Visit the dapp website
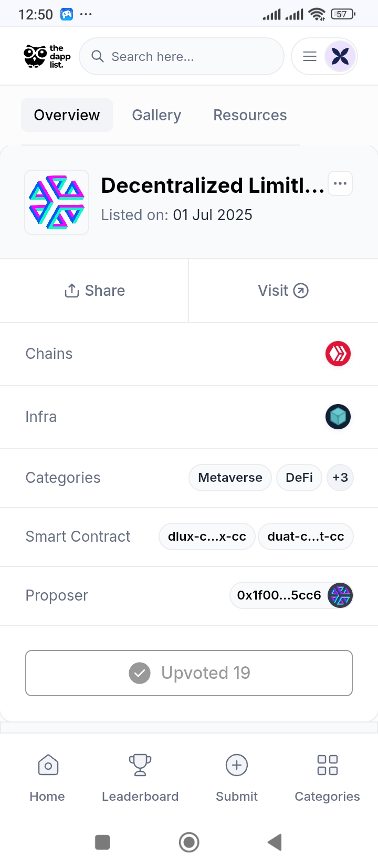The width and height of the screenshot is (378, 867). [x=283, y=291]
